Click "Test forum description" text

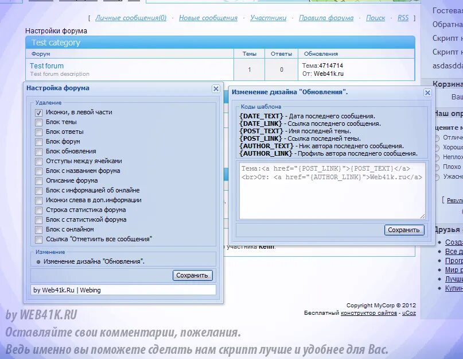[x=60, y=74]
